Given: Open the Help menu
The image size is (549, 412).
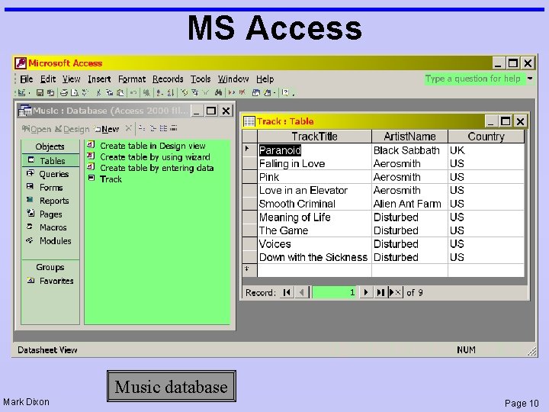Looking at the screenshot, I should [x=265, y=79].
